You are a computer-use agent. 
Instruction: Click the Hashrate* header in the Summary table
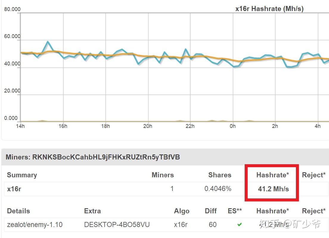click(273, 175)
